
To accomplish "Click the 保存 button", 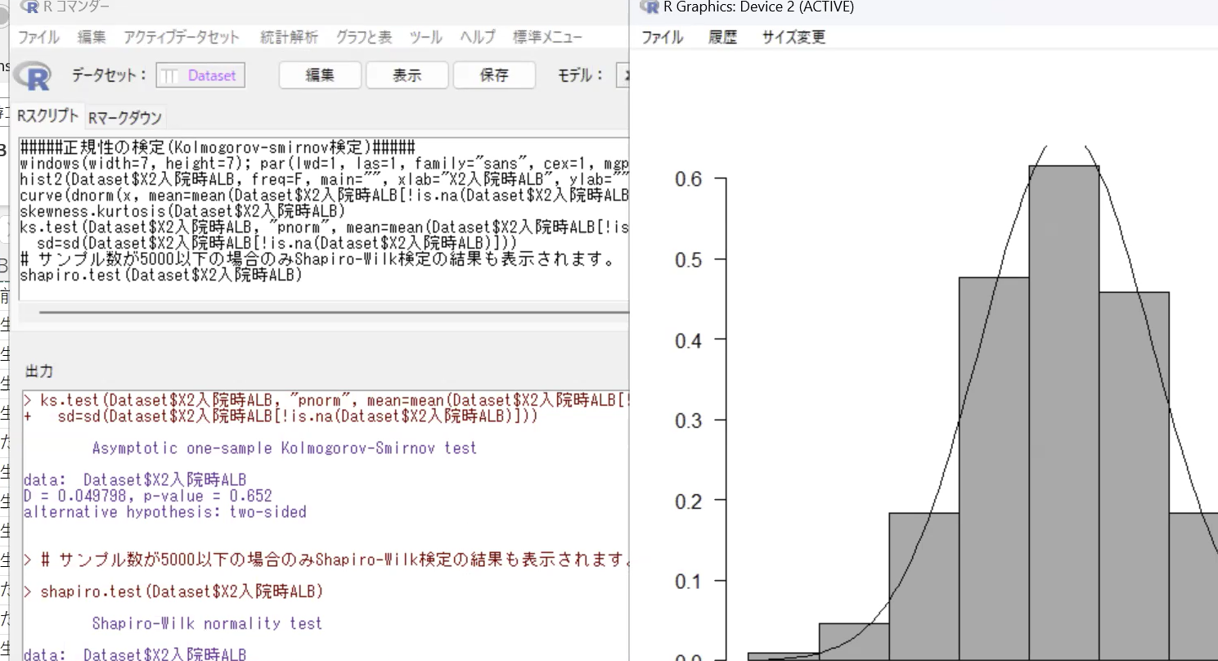I will point(494,75).
